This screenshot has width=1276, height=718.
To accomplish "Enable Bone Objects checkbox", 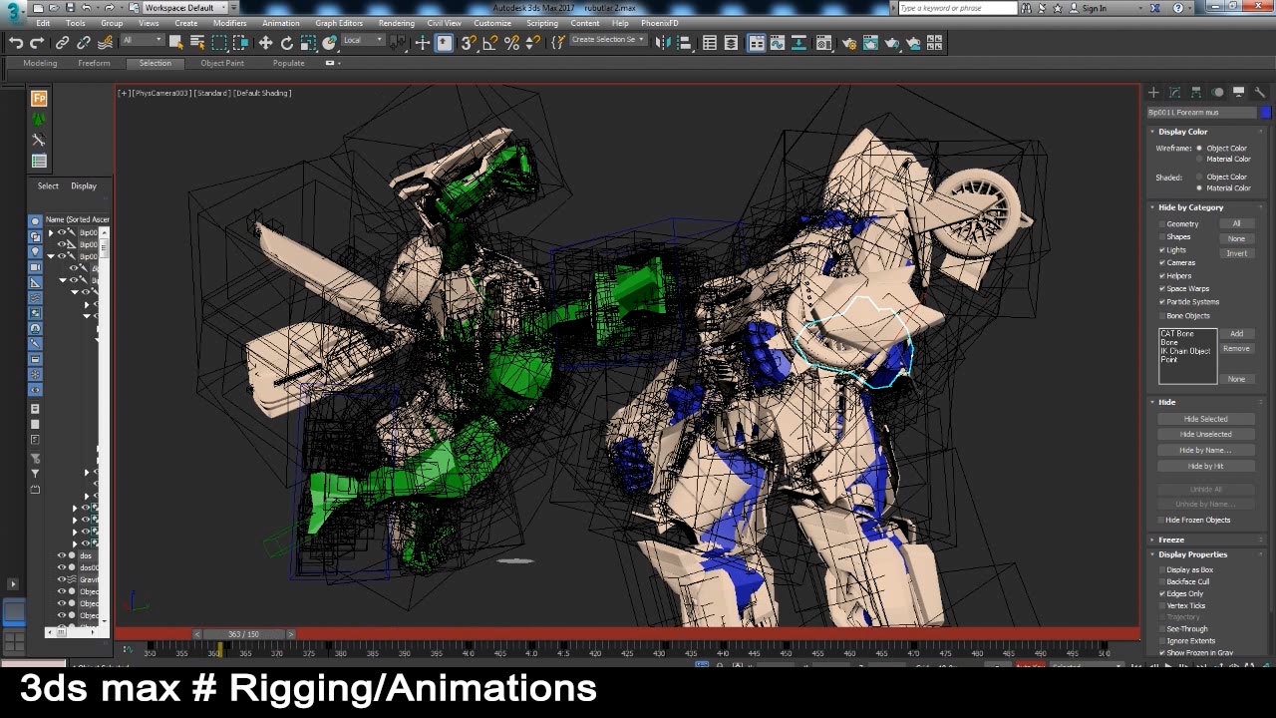I will (x=1162, y=315).
